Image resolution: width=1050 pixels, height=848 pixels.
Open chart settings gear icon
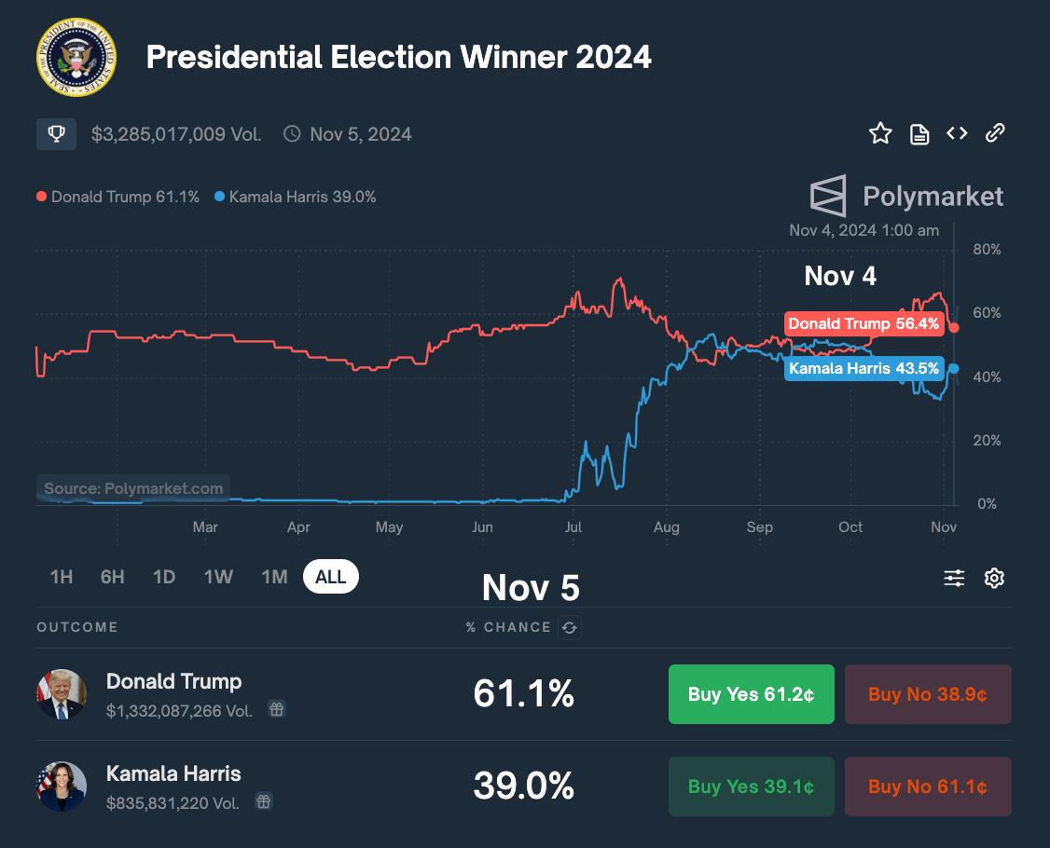[x=994, y=579]
